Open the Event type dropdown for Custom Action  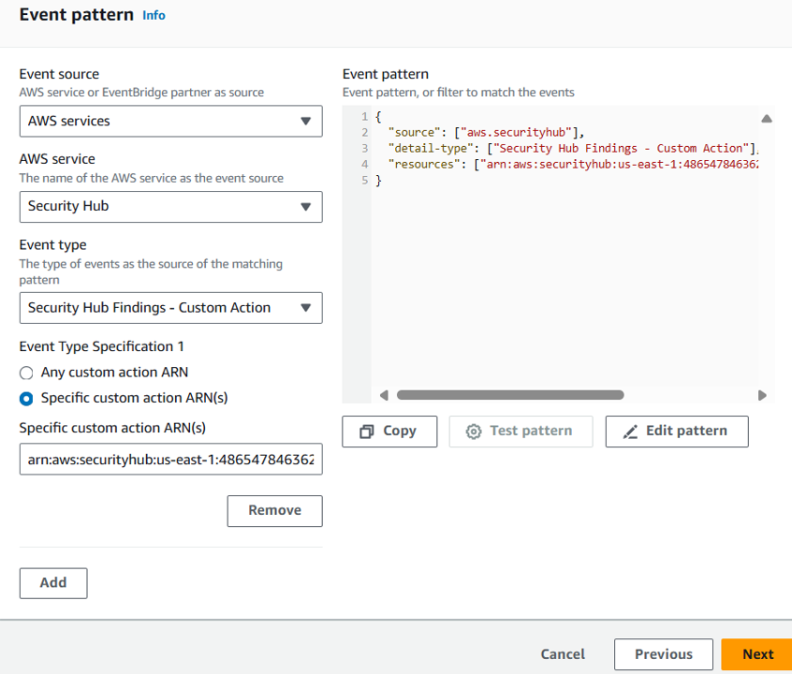(x=170, y=308)
